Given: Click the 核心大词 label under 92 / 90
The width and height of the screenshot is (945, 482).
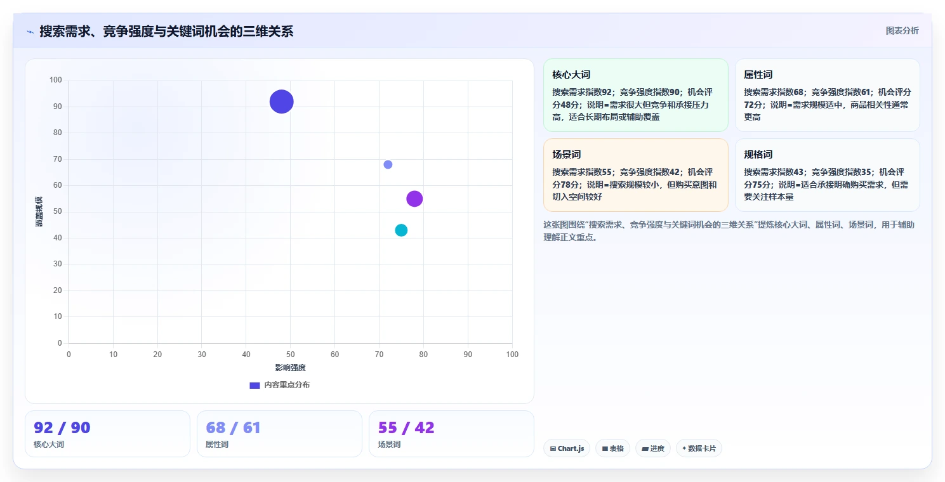Looking at the screenshot, I should [49, 445].
